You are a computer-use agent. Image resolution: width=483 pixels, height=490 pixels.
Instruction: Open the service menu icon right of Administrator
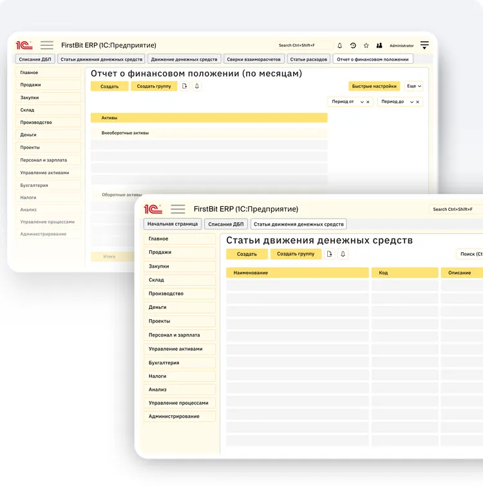[x=424, y=45]
